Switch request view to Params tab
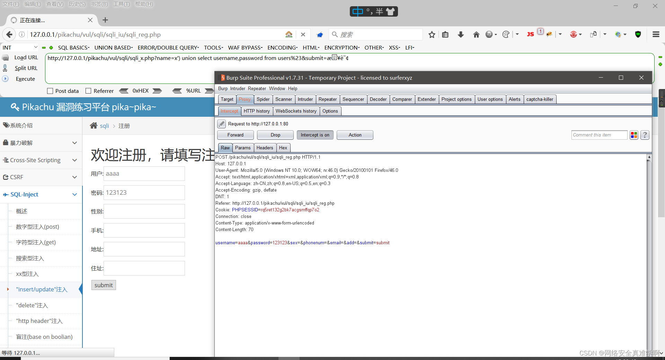 coord(243,148)
